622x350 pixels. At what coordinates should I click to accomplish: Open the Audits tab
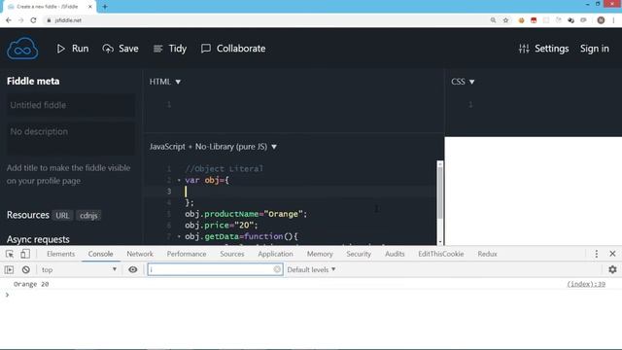[x=395, y=254]
